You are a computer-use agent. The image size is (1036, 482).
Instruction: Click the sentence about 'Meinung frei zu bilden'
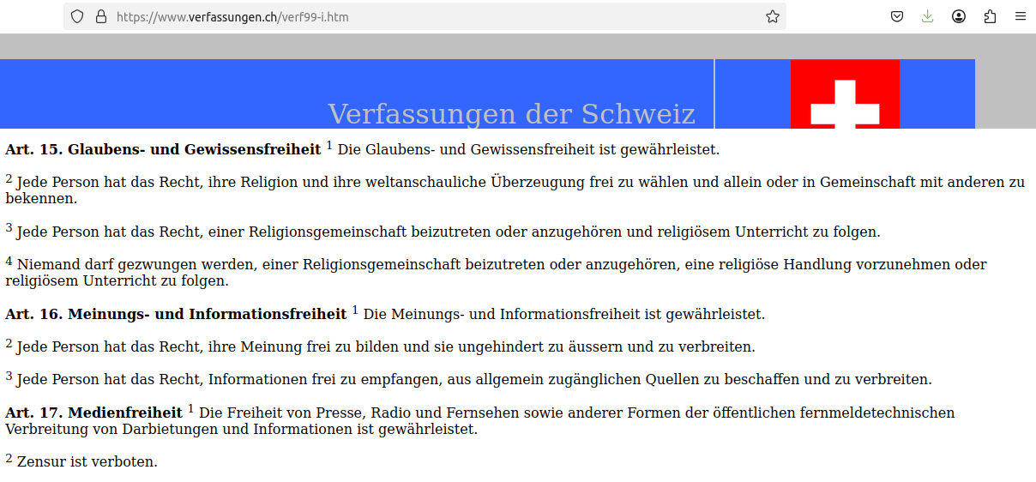[386, 347]
